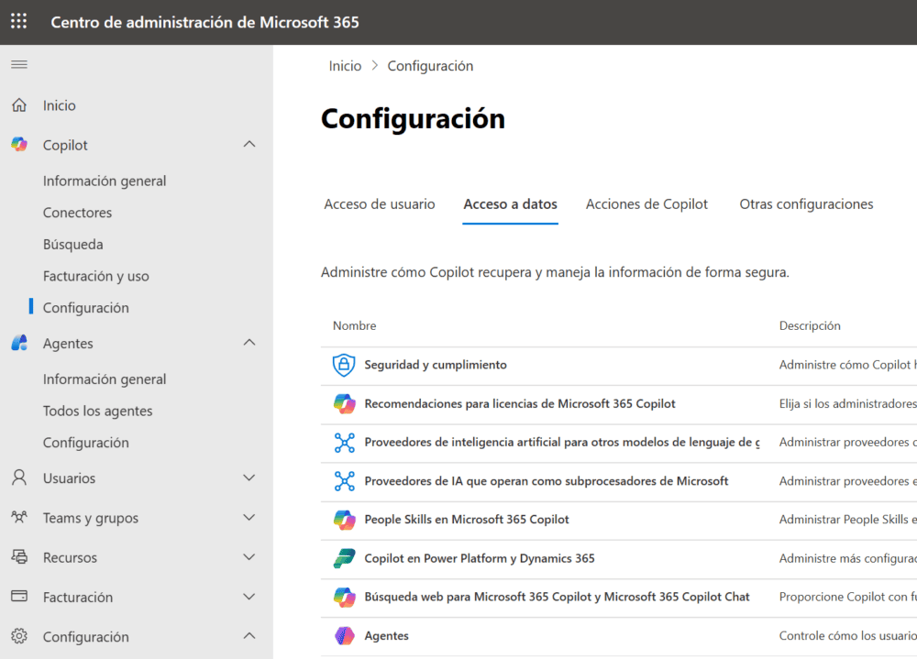917x659 pixels.
Task: Click the hamburger menu to collapse navigation
Action: (x=18, y=64)
